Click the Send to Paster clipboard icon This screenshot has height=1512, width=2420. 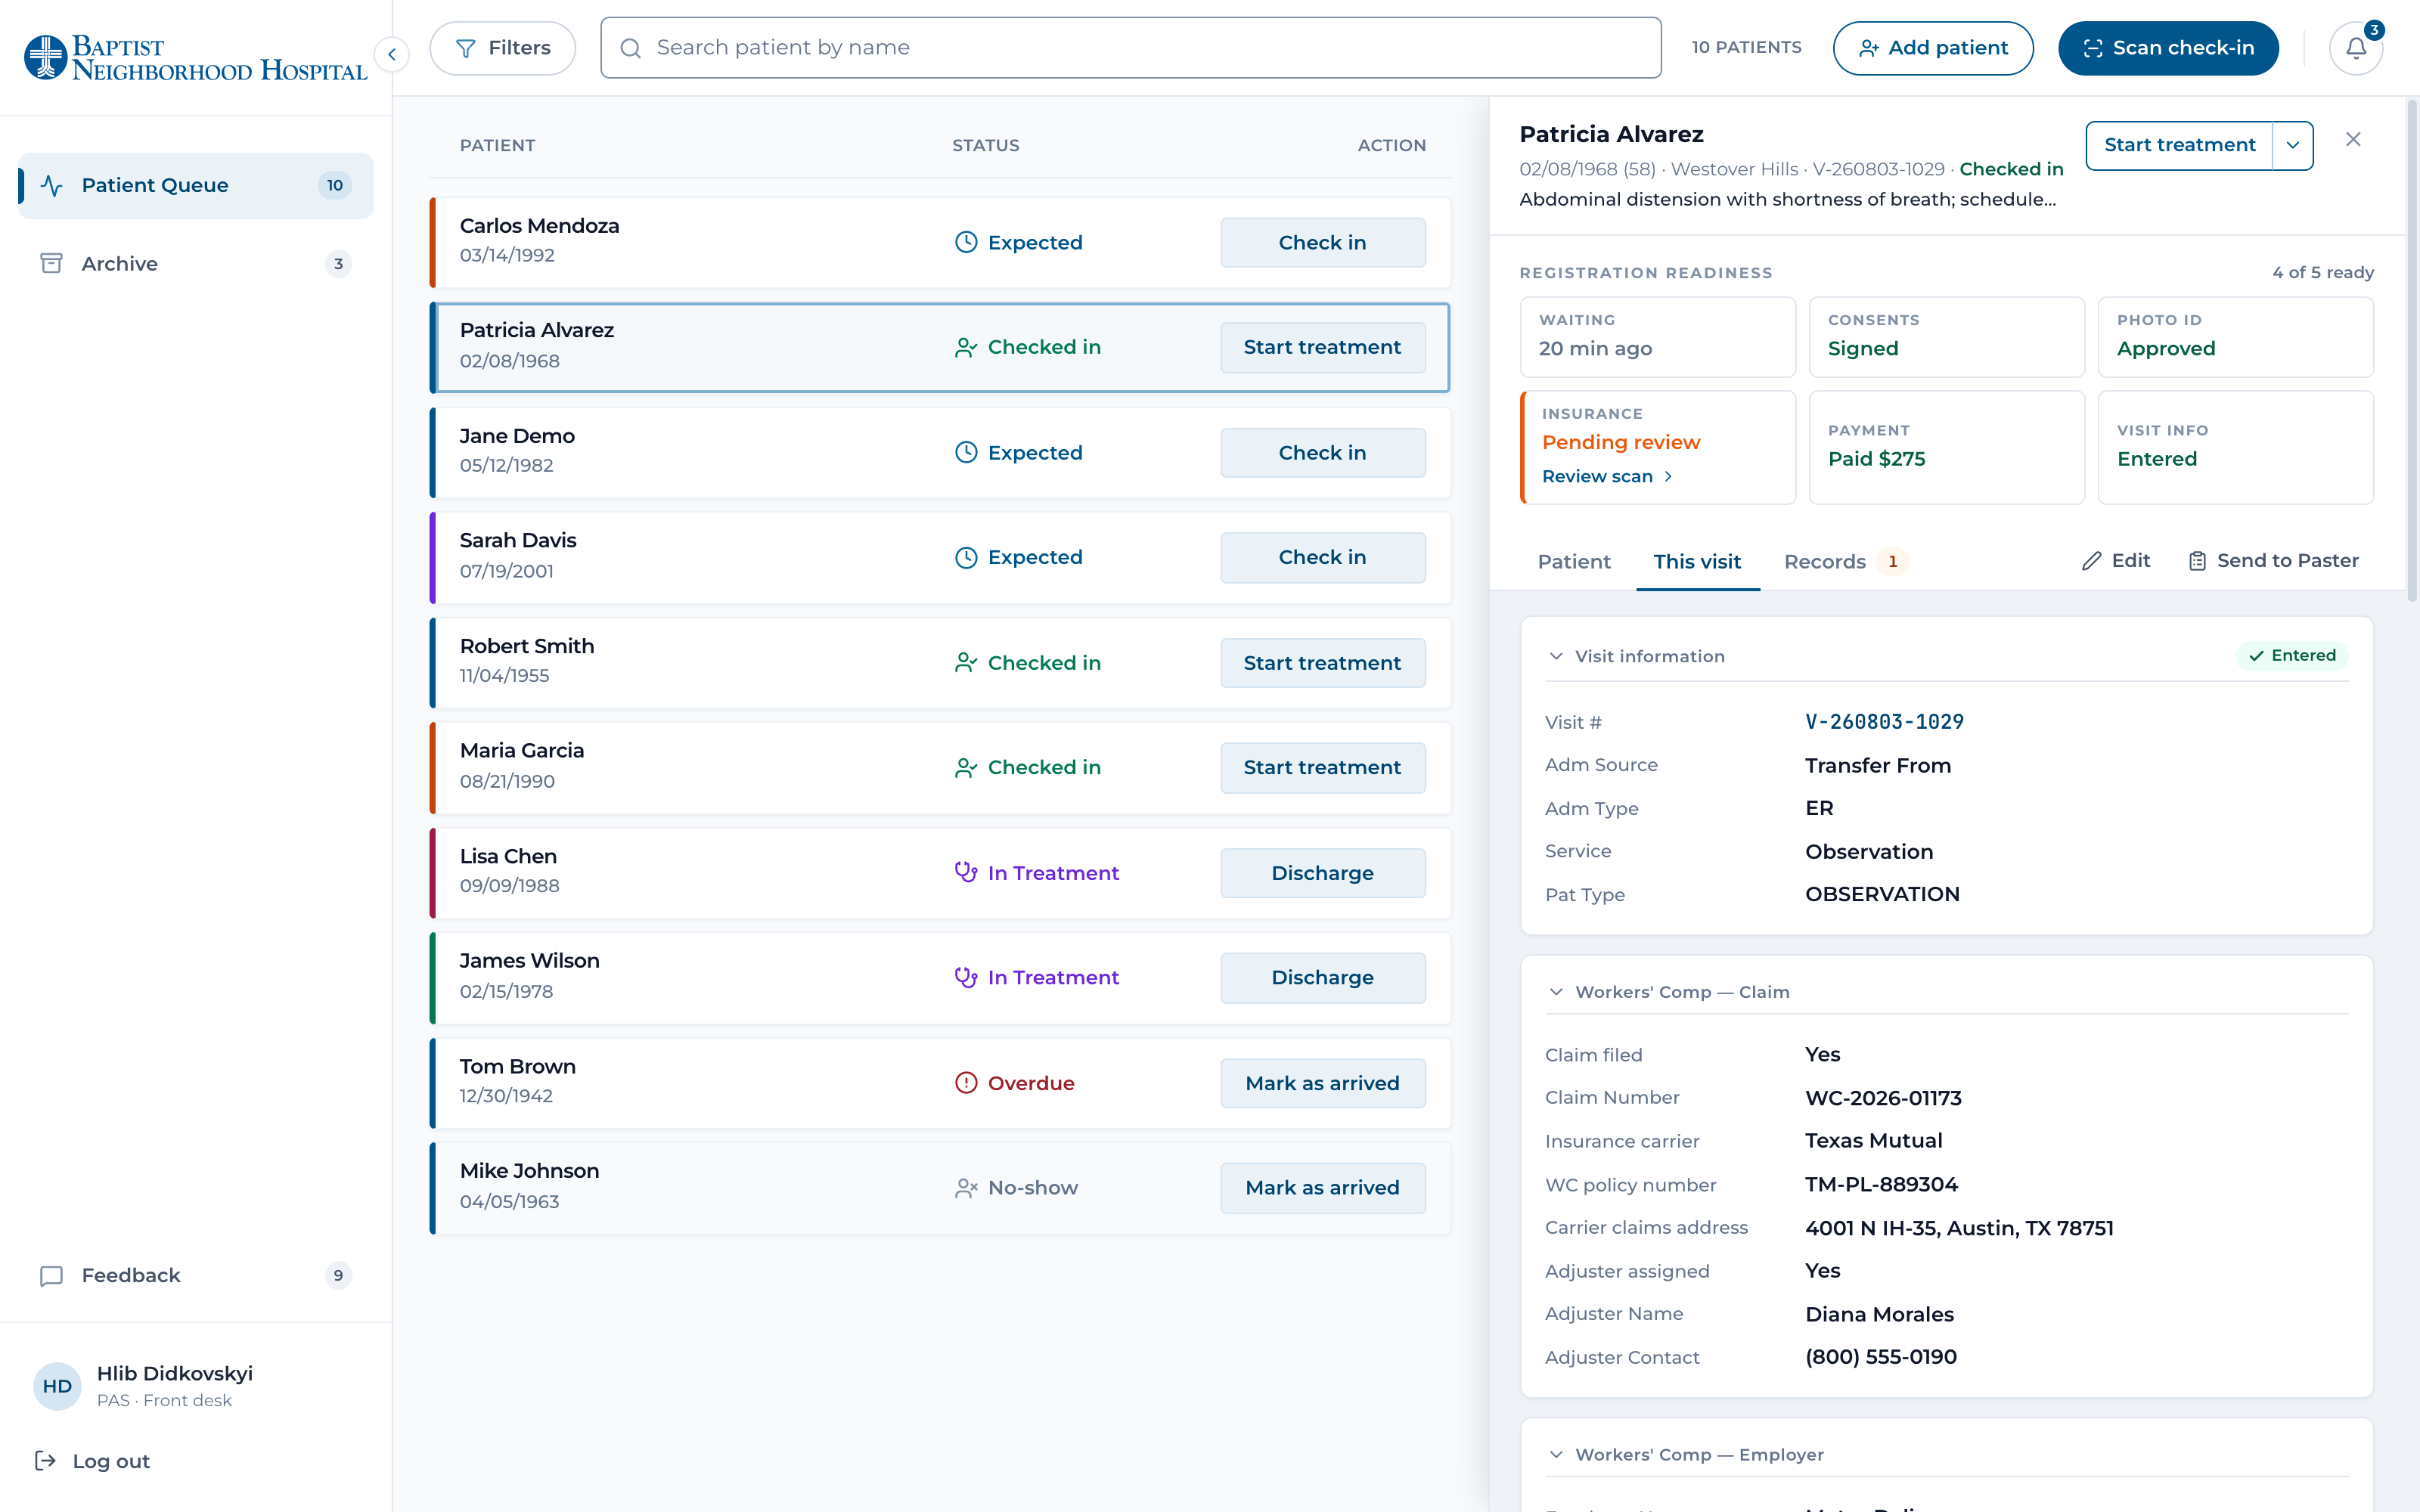click(x=2197, y=561)
